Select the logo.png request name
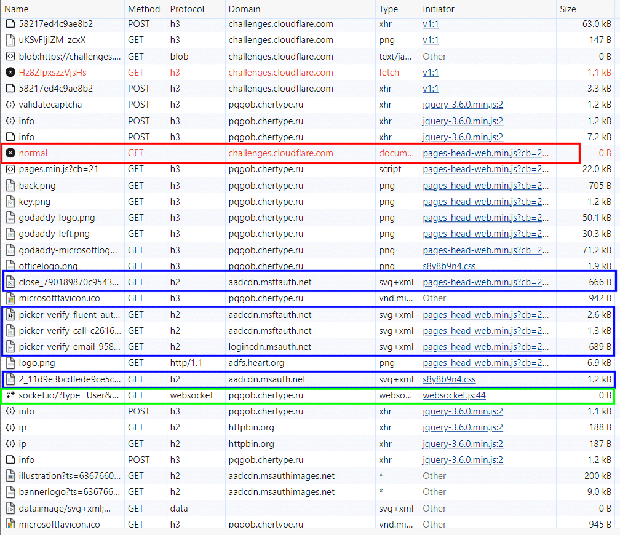Viewport: 620px width, 535px height. coord(37,363)
